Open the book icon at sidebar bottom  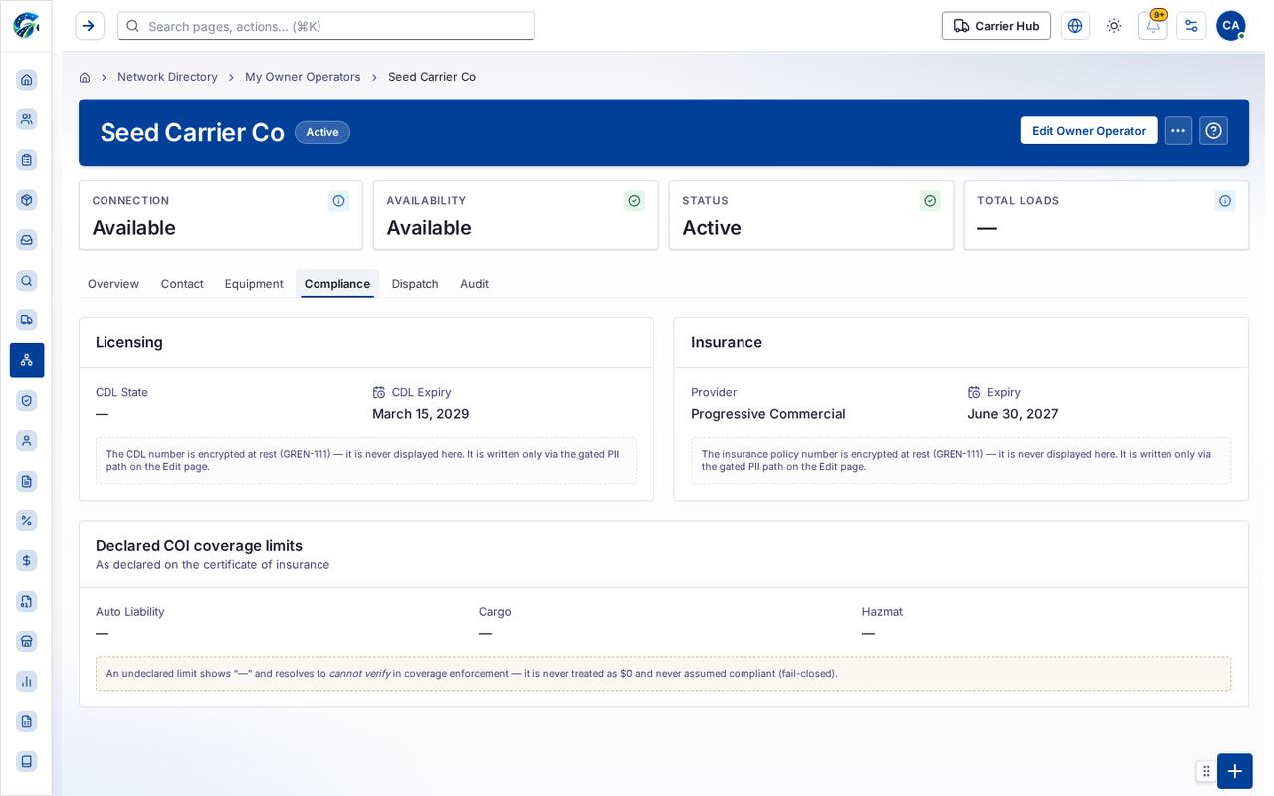coord(27,761)
